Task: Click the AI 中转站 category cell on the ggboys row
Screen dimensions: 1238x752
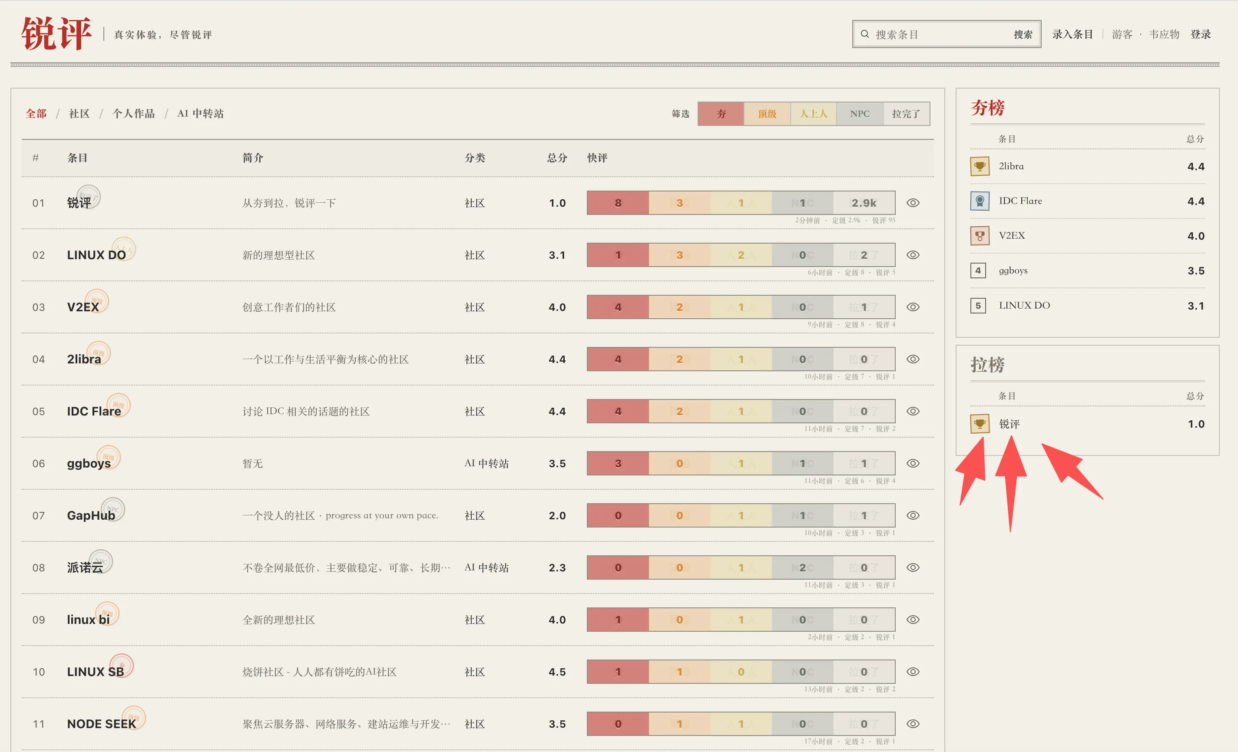Action: click(487, 463)
